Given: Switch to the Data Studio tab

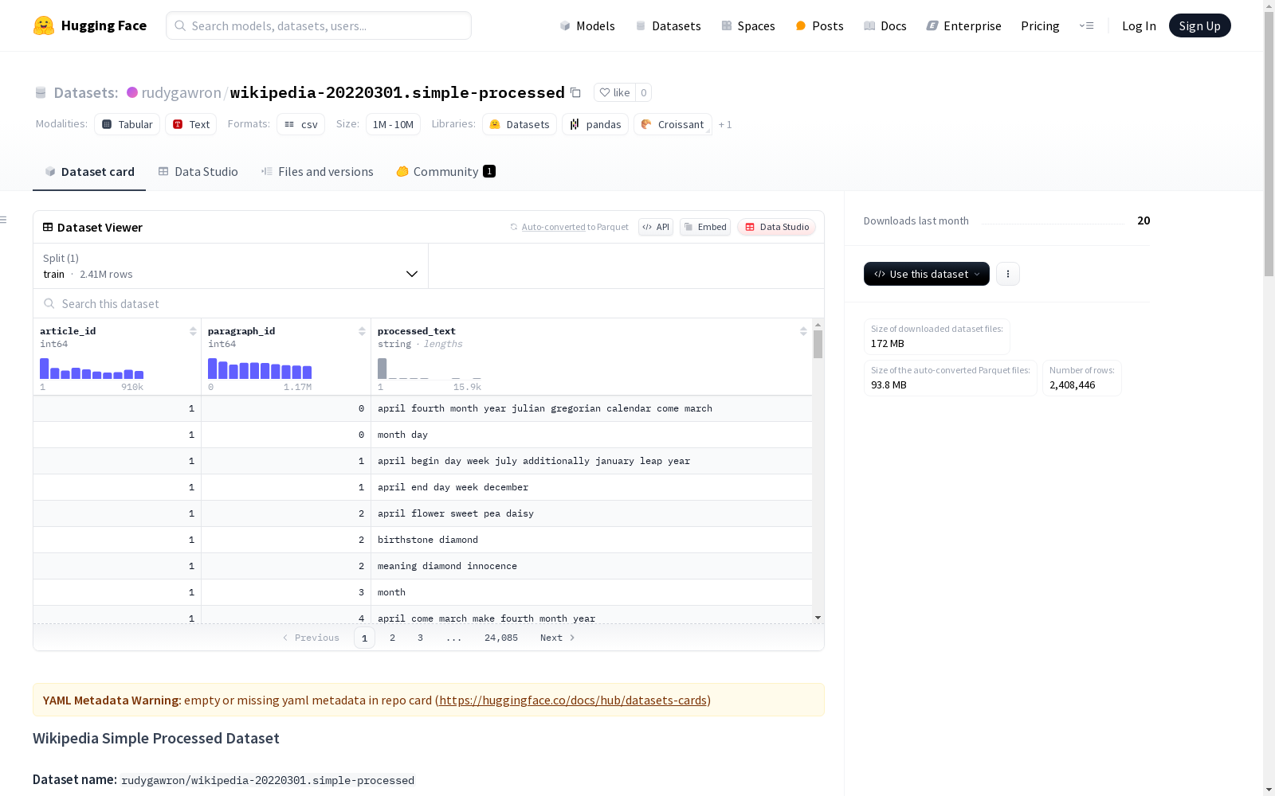Looking at the screenshot, I should 198,171.
